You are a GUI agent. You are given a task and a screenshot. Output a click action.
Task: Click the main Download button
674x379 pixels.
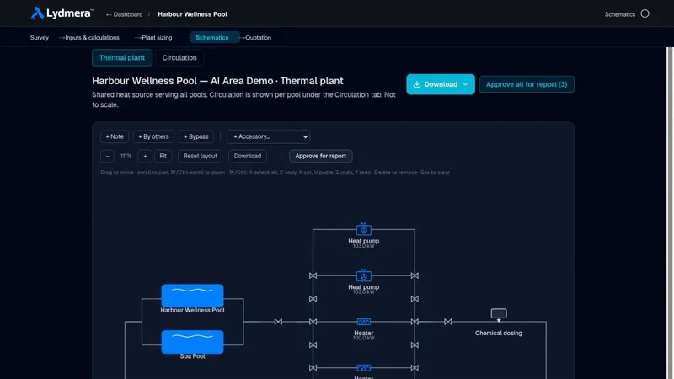[441, 84]
